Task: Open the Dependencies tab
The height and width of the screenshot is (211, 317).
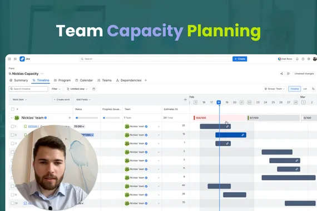Action: pos(129,81)
